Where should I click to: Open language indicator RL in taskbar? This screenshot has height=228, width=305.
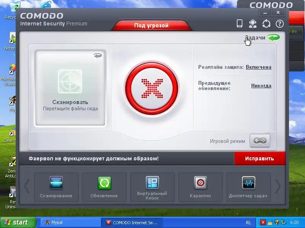(x=248, y=223)
